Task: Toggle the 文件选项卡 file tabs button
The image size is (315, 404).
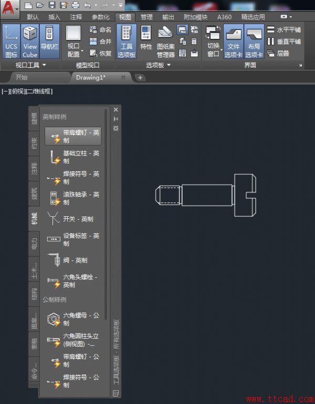Action: 234,41
